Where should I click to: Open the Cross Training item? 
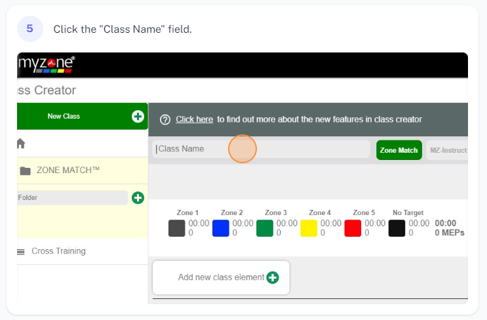(58, 251)
